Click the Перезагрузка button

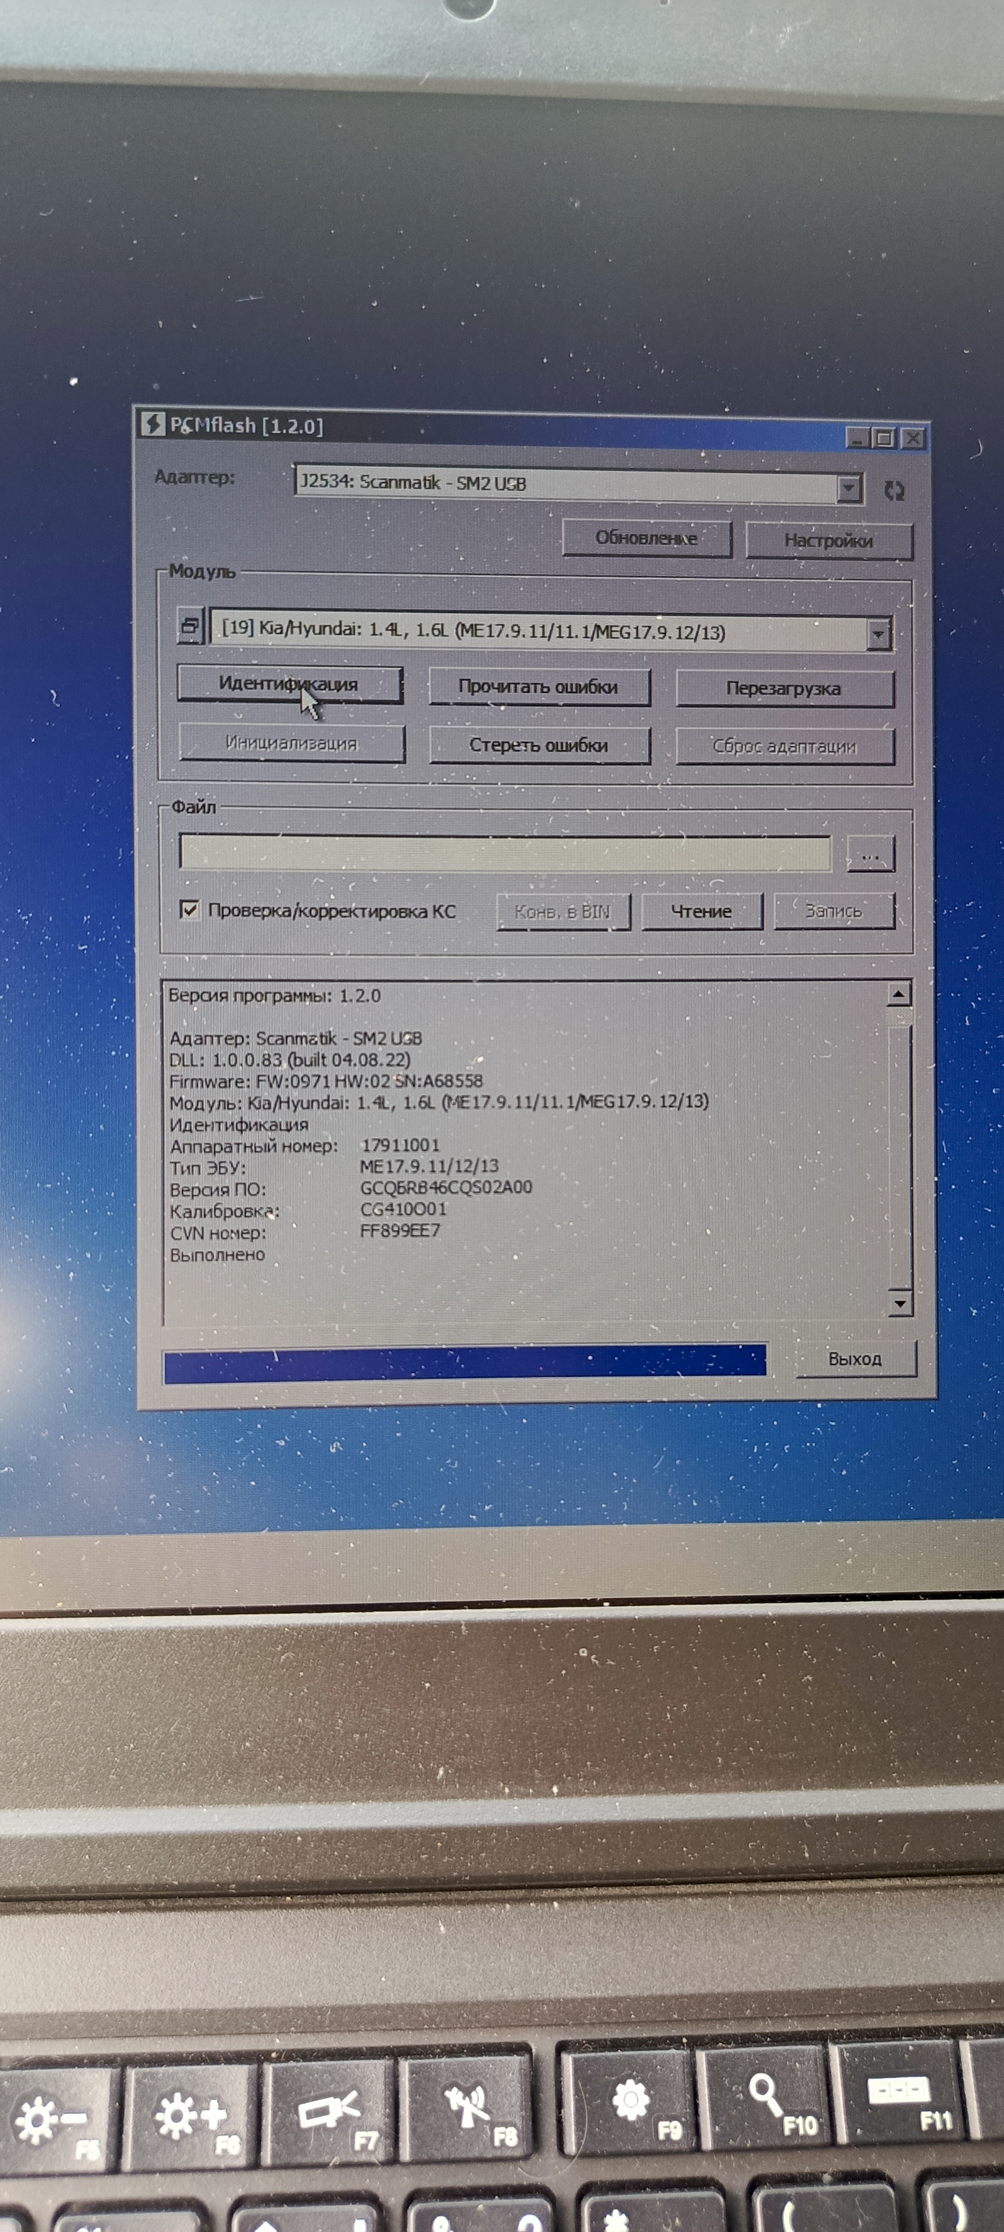[783, 689]
